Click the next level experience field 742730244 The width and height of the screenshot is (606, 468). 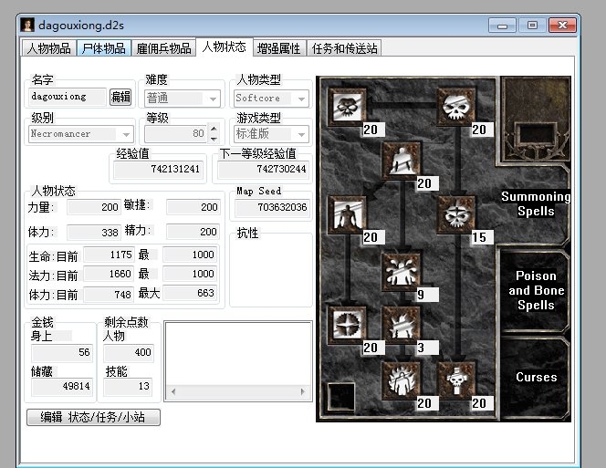[263, 170]
